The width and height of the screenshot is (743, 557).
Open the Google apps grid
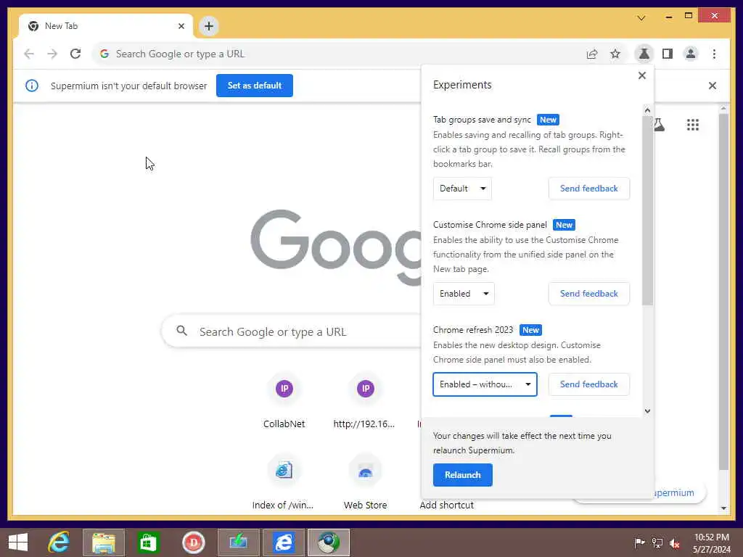click(x=693, y=125)
